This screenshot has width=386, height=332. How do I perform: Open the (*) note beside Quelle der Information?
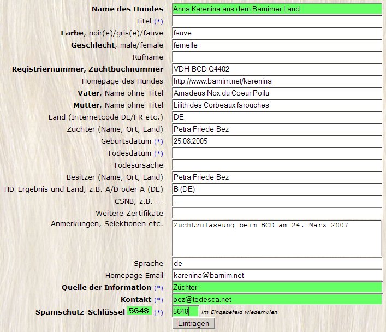(158, 288)
